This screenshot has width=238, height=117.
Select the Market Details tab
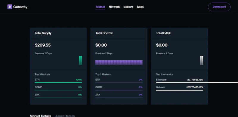click(x=40, y=116)
